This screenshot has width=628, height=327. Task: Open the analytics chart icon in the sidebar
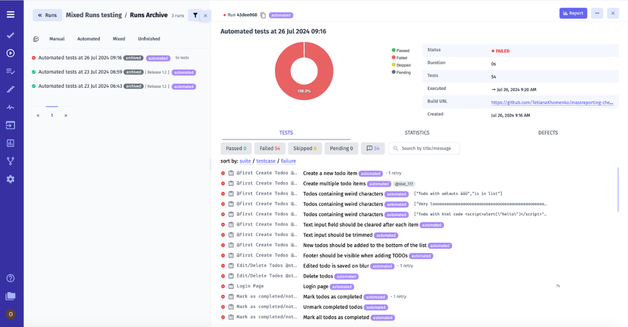point(10,143)
